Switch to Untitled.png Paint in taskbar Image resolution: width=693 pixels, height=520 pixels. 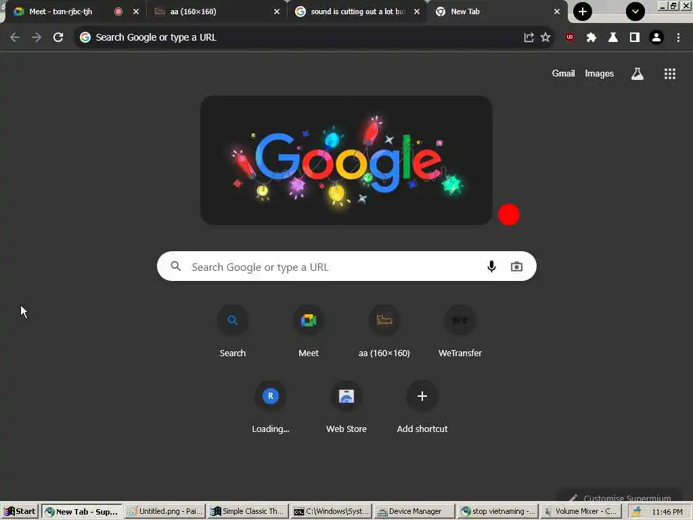coord(165,512)
